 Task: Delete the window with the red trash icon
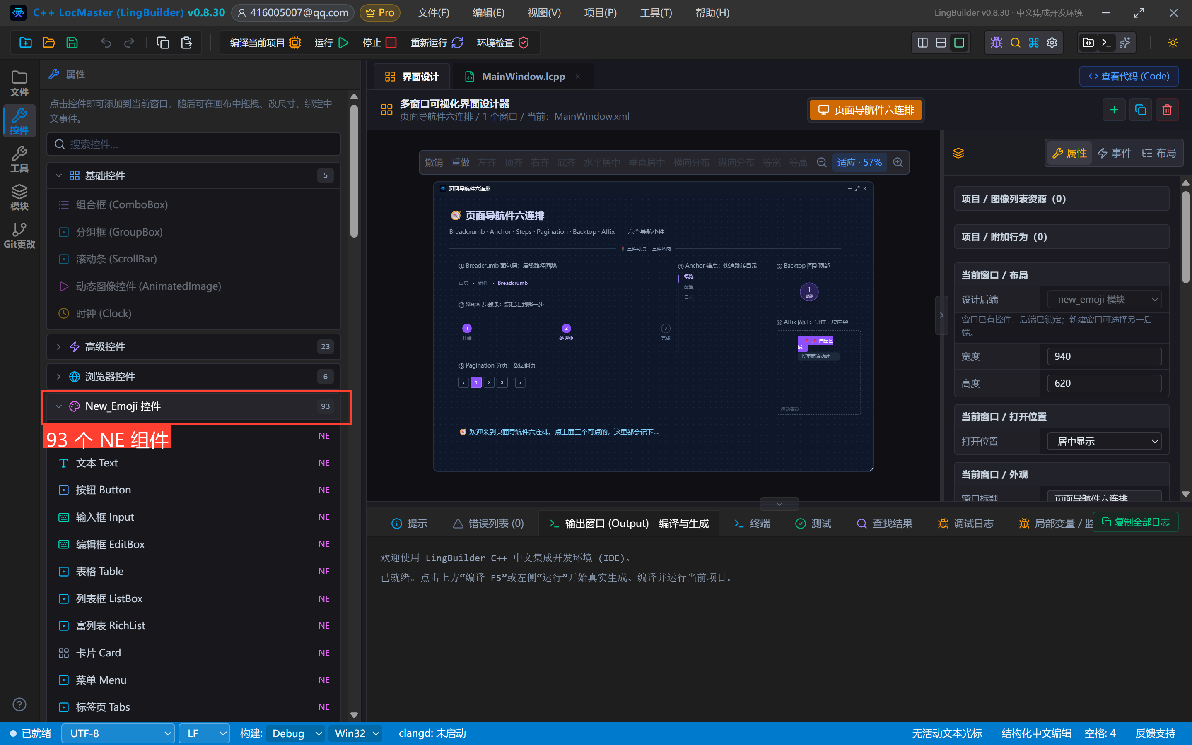tap(1167, 109)
